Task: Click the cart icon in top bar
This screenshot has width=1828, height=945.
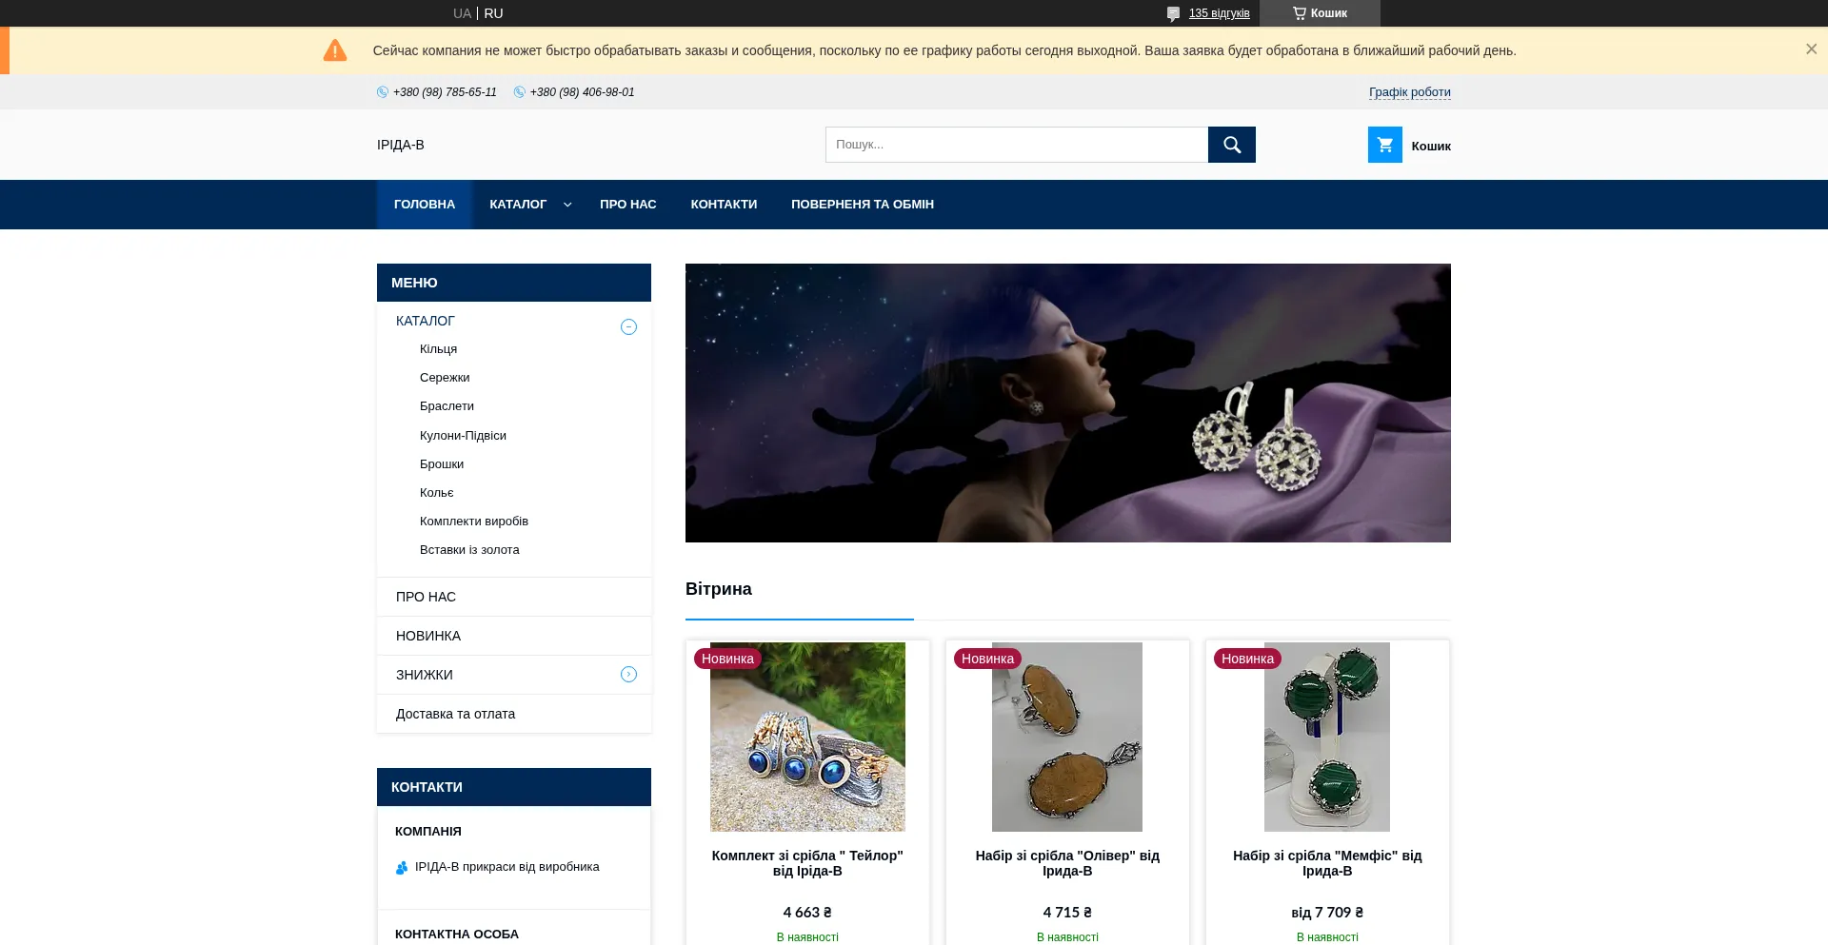Action: coord(1299,13)
